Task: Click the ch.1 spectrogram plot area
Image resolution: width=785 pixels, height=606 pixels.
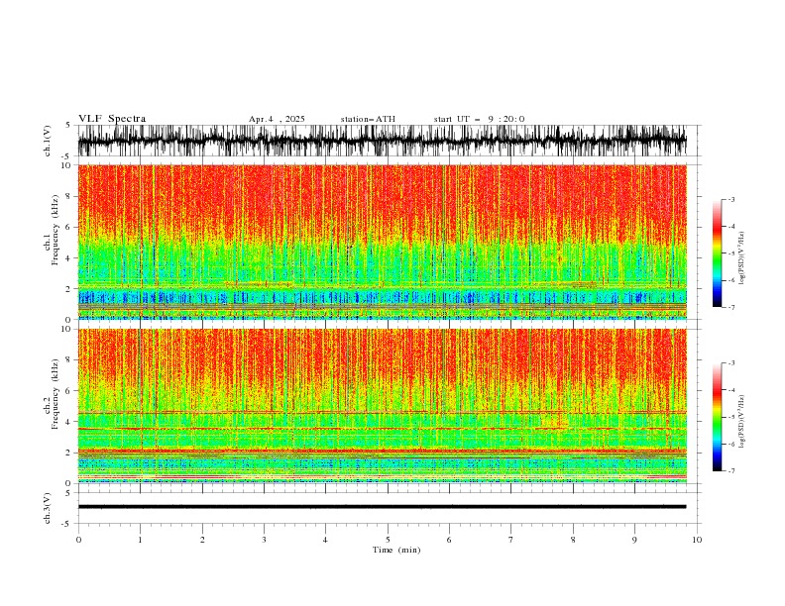Action: pyautogui.click(x=382, y=242)
